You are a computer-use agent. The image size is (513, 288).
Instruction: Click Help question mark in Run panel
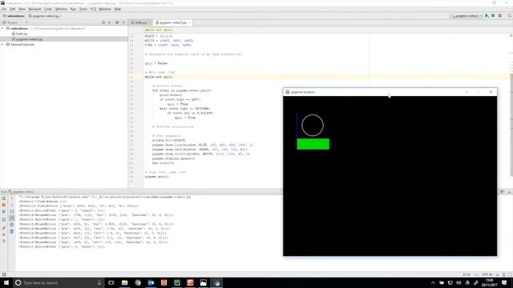pos(3,242)
